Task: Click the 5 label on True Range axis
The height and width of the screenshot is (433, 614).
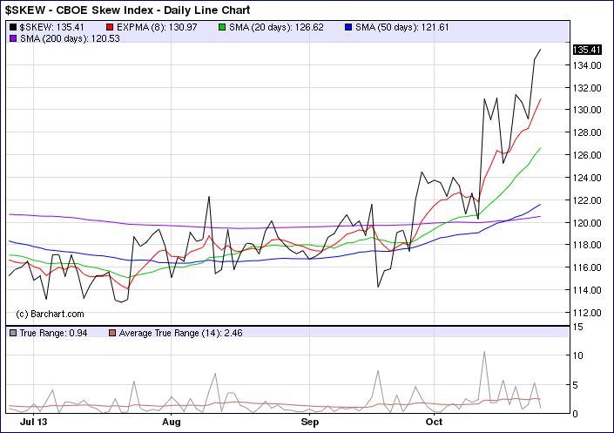Action: (x=575, y=385)
